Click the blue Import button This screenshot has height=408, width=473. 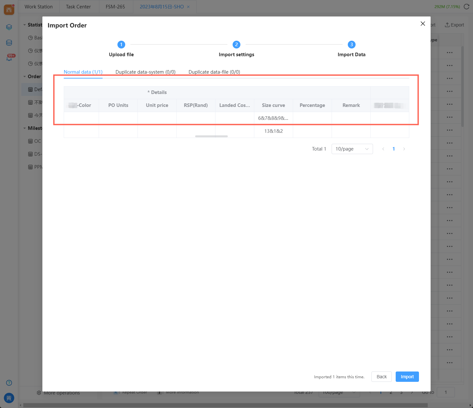(x=407, y=377)
